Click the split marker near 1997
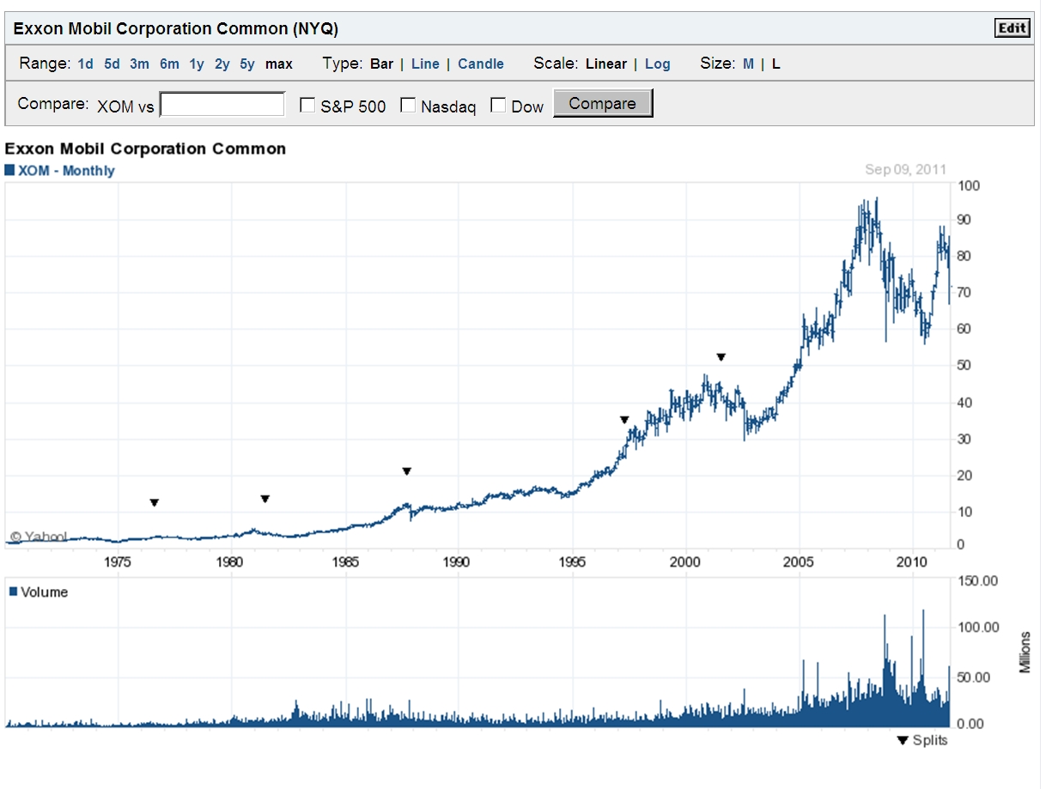The image size is (1052, 789). coord(624,420)
